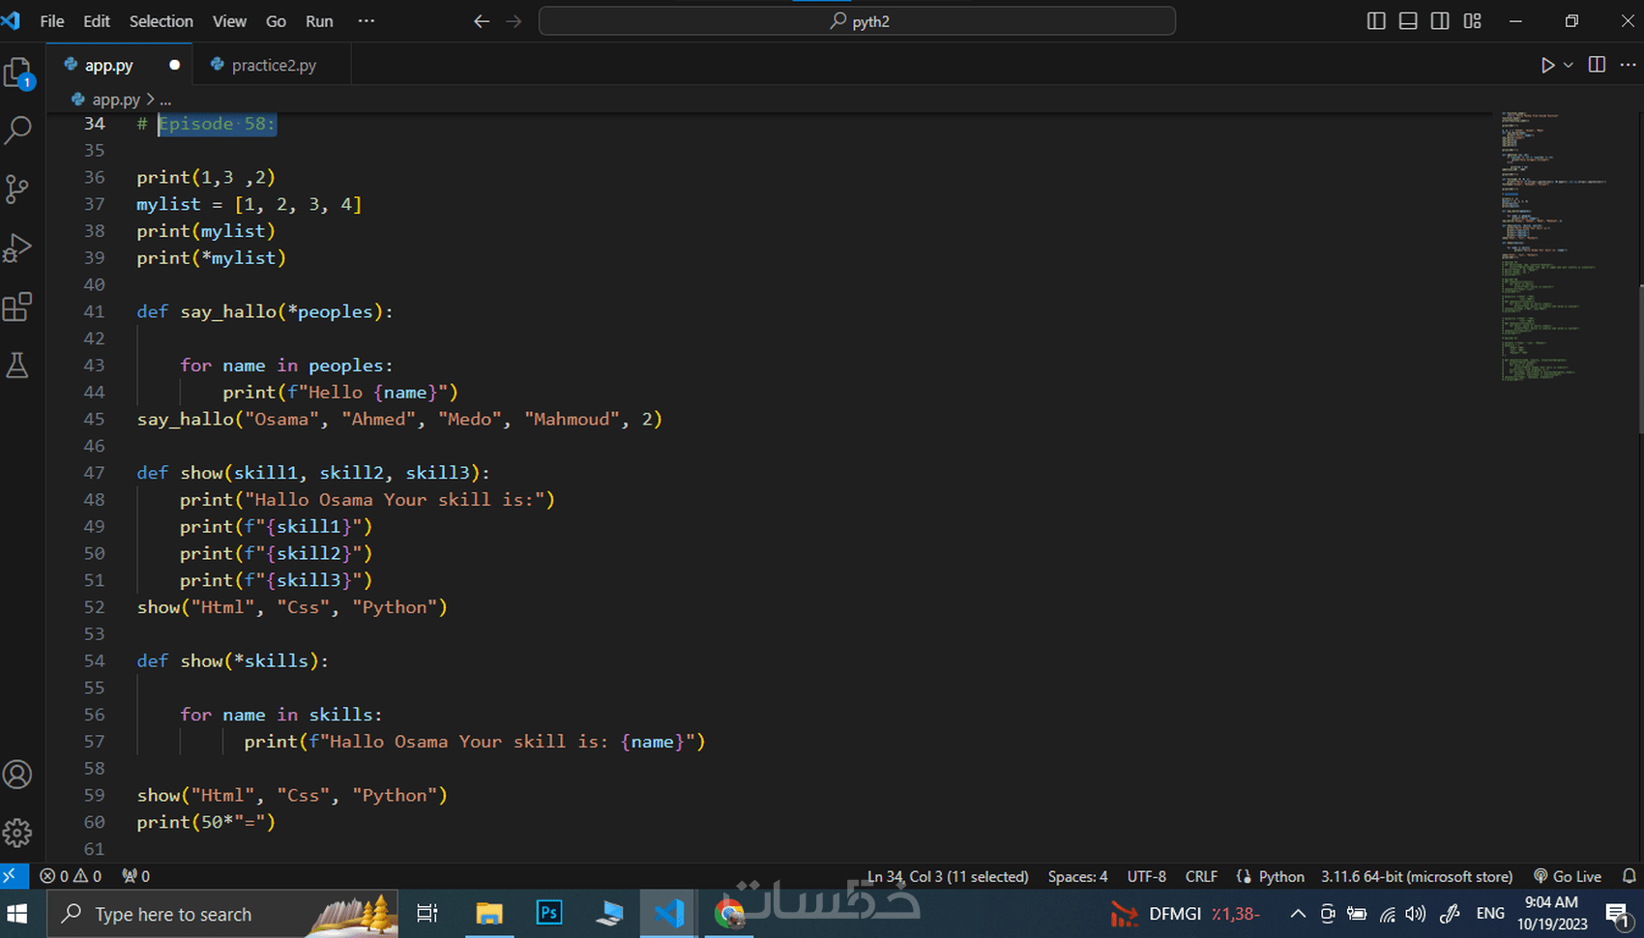This screenshot has height=938, width=1644.
Task: Open the Run menu
Action: (319, 21)
